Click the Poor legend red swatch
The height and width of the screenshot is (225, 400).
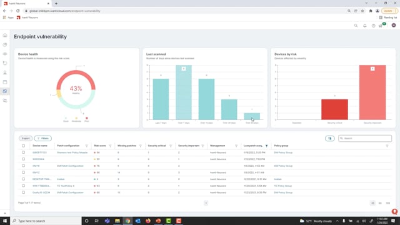click(87, 118)
